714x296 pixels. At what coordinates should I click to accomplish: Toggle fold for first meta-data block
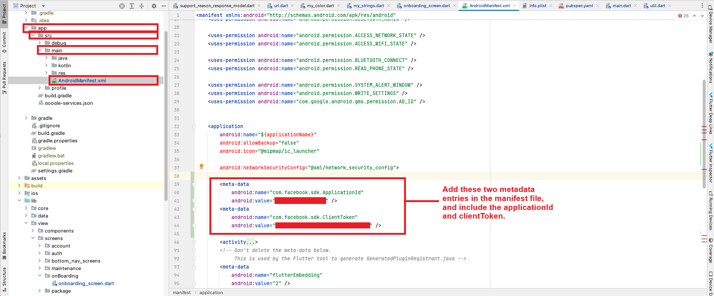pos(194,184)
